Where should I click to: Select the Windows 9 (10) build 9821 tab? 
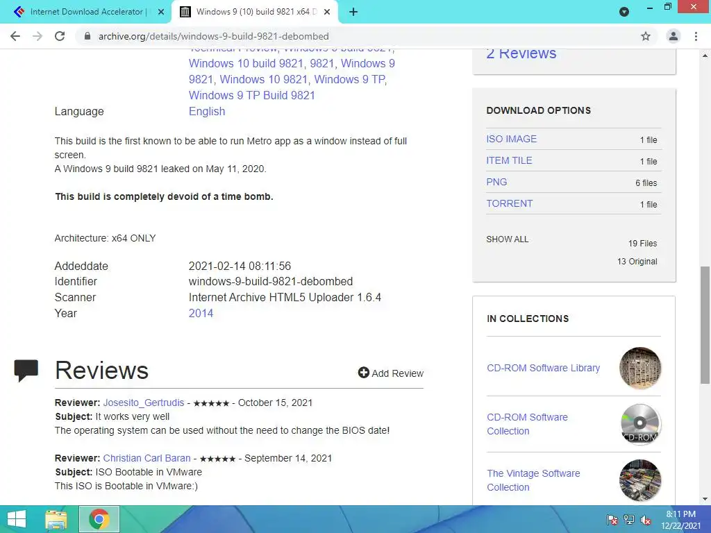(255, 12)
